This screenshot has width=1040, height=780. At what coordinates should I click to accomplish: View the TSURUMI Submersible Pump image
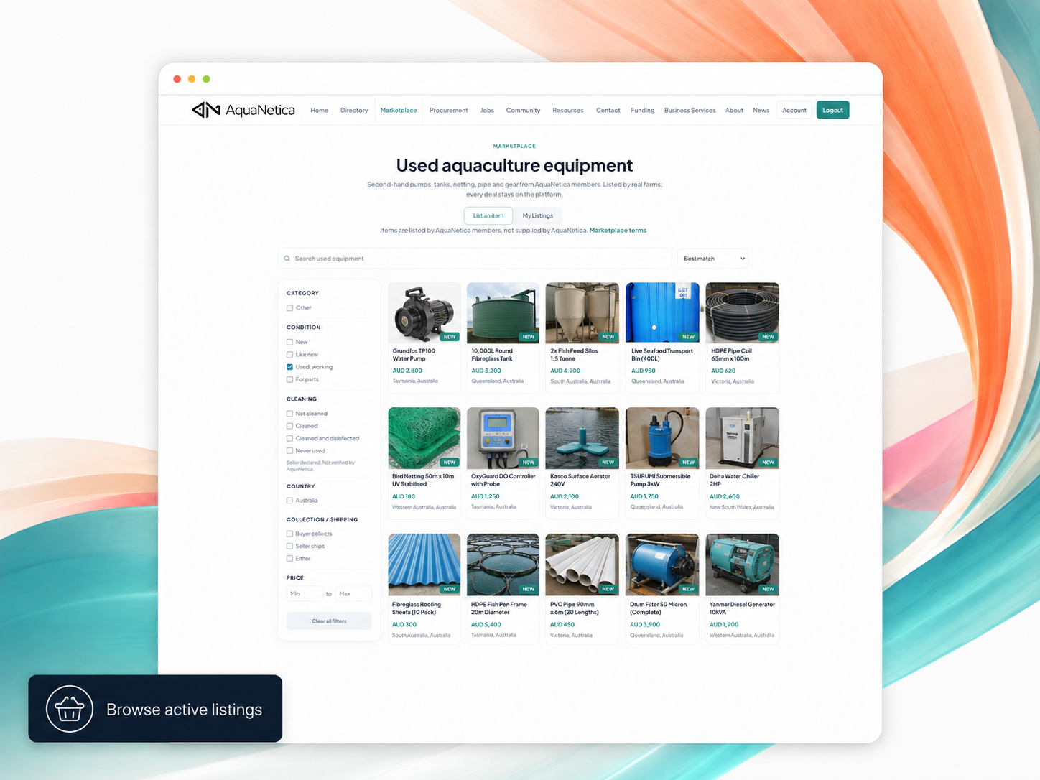coord(662,438)
